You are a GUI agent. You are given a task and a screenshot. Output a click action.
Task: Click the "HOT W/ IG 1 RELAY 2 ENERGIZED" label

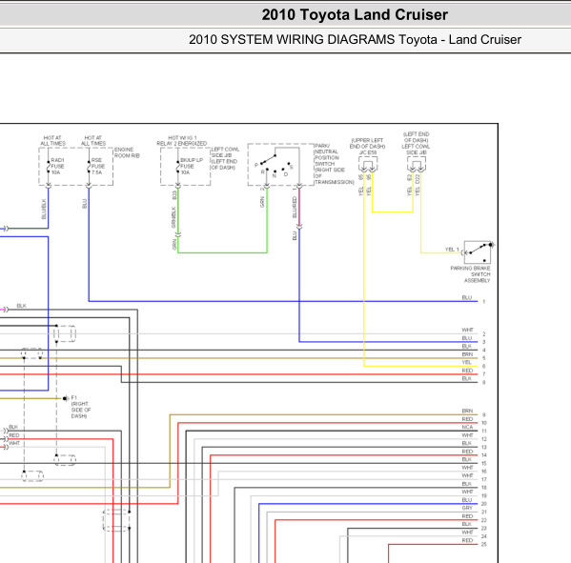tap(182, 140)
